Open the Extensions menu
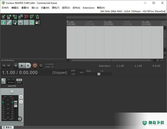The image size is (167, 129). click(x=89, y=8)
